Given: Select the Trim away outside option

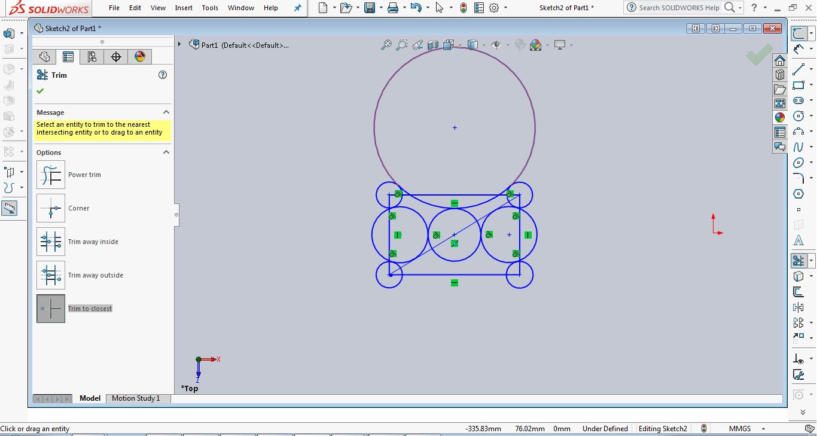Looking at the screenshot, I should coord(51,275).
